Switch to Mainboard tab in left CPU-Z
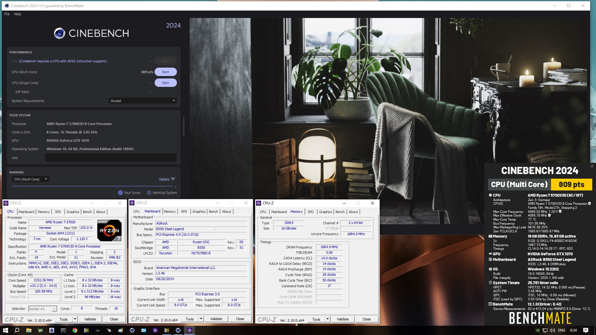This screenshot has height=335, width=596. point(26,212)
